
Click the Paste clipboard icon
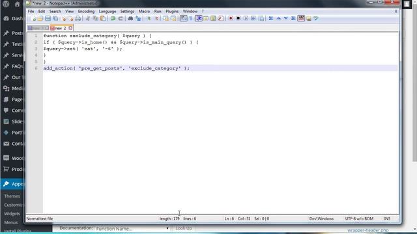click(103, 18)
